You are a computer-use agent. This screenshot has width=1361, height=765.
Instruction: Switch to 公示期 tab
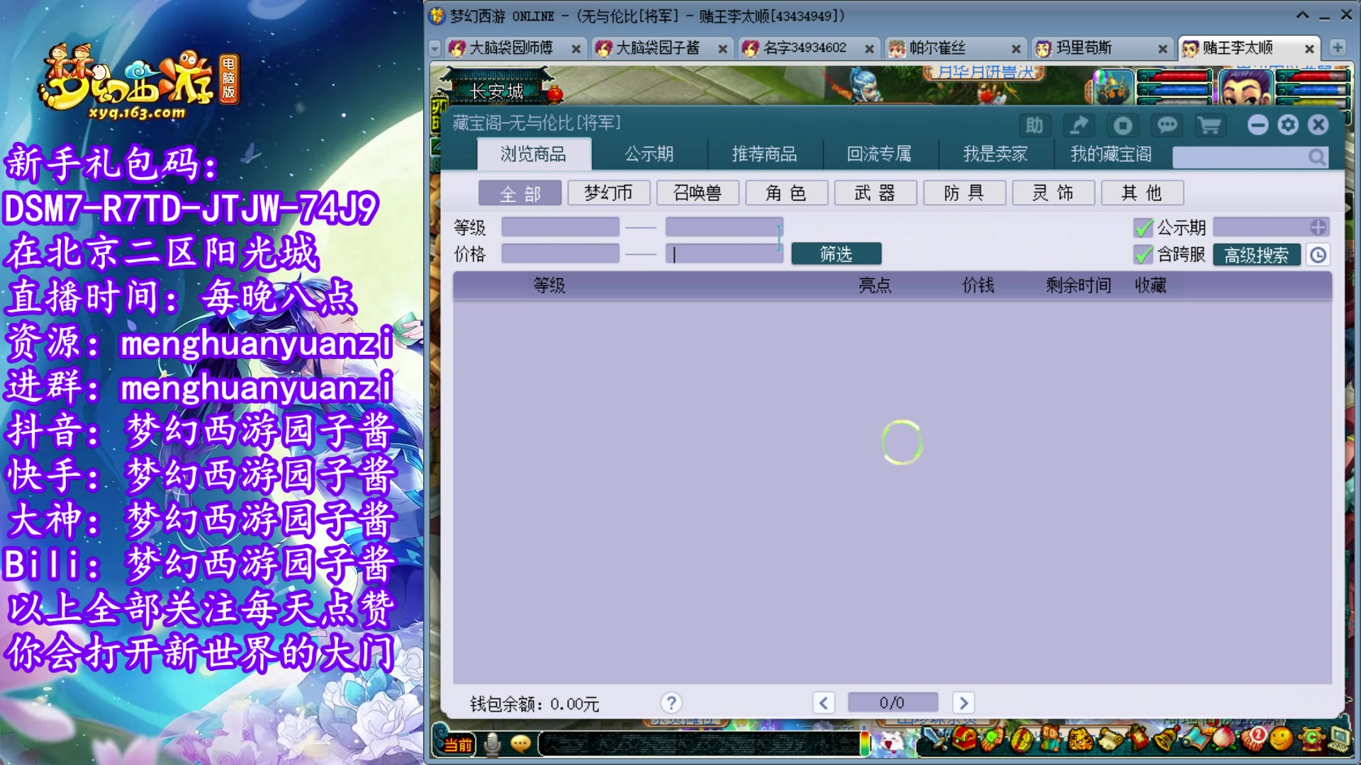[649, 154]
